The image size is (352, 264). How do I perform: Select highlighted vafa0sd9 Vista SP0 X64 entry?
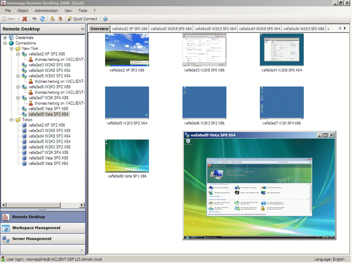pos(48,114)
